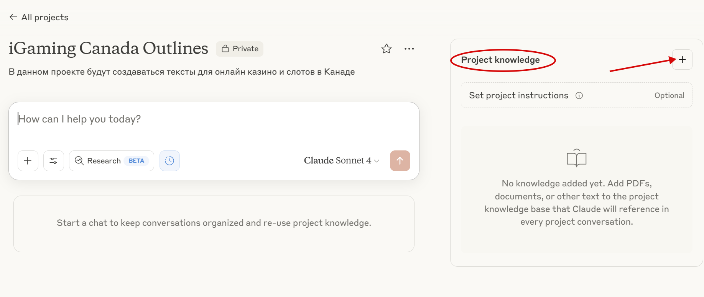The height and width of the screenshot is (297, 704).
Task: Click the Russian project description text
Action: [x=182, y=72]
